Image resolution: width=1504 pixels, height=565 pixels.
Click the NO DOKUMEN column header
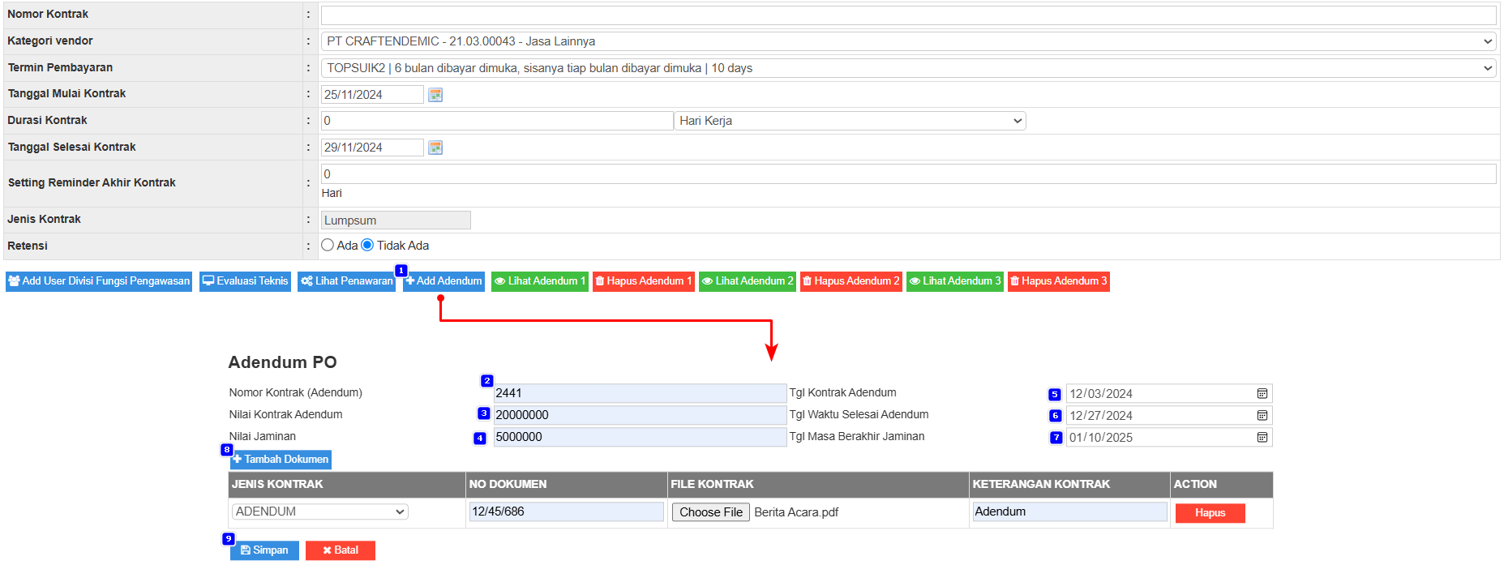[566, 484]
